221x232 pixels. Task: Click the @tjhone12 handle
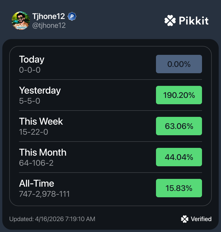click(49, 26)
